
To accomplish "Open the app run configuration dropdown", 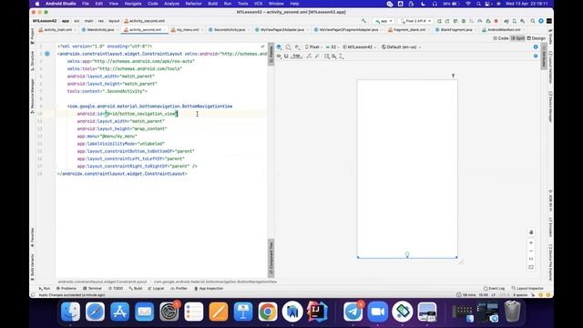I will pyautogui.click(x=384, y=21).
